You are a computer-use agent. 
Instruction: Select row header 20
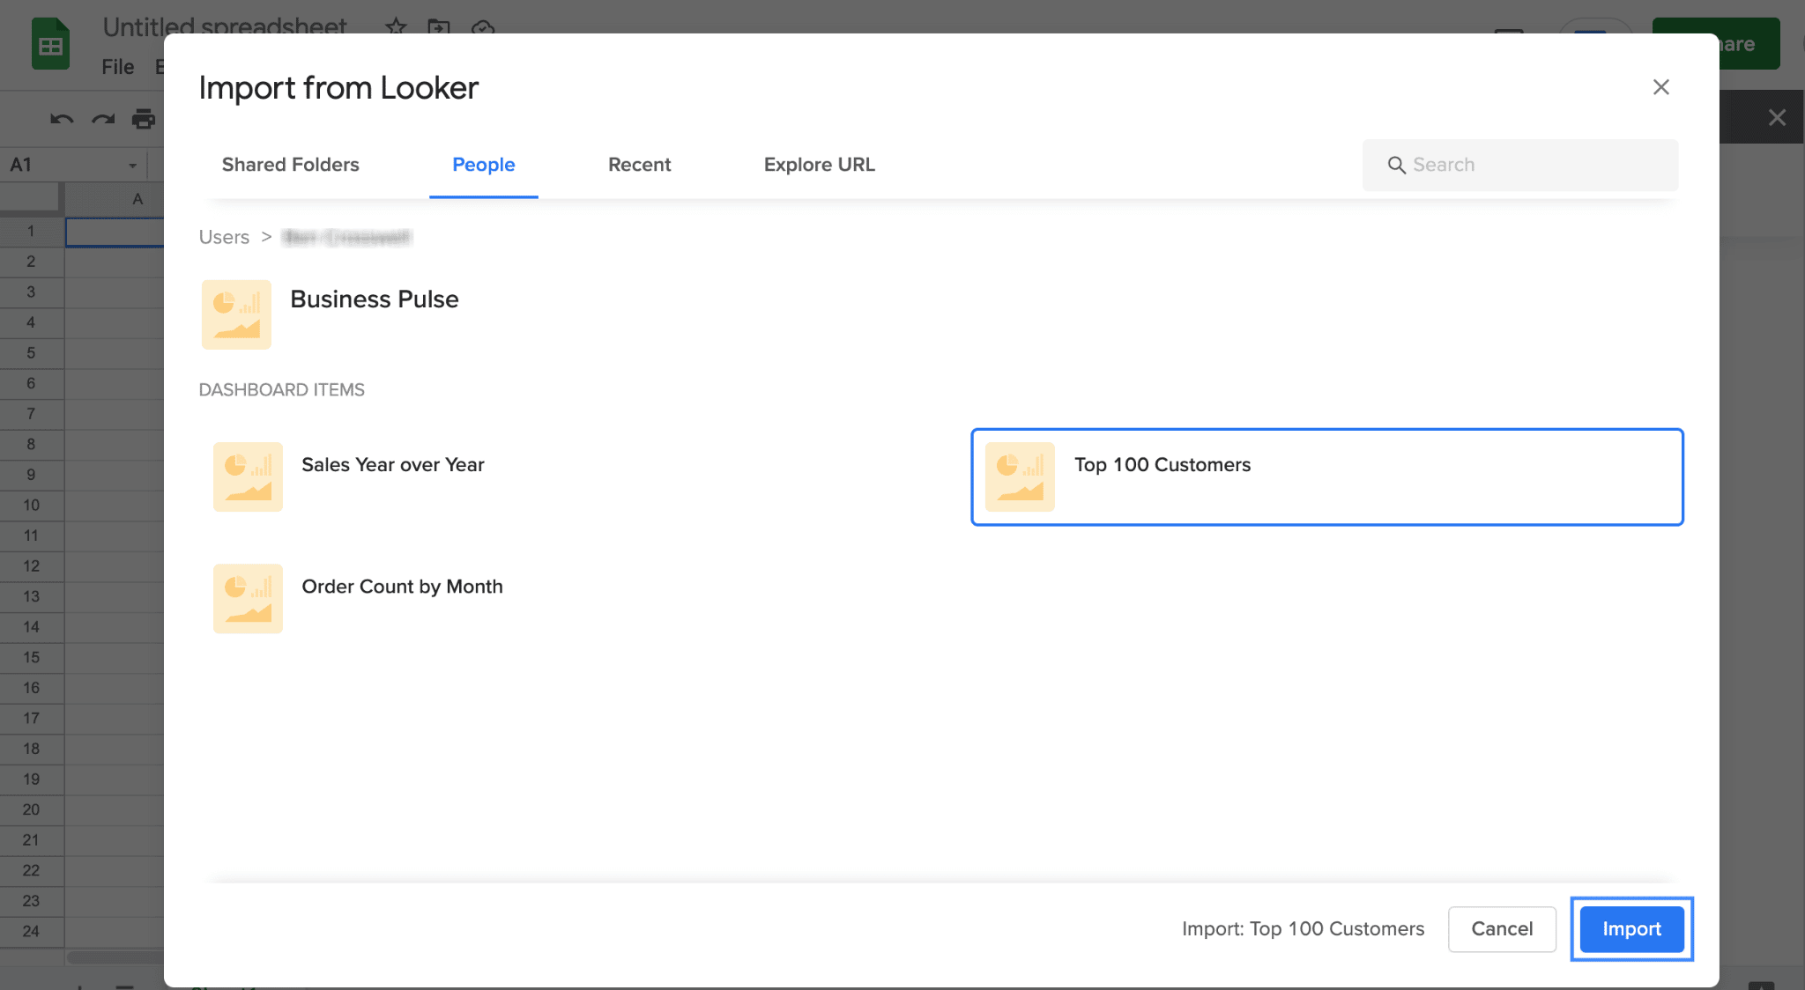(x=31, y=809)
